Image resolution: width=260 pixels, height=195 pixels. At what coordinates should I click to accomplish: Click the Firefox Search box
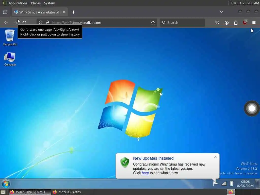click(182, 23)
